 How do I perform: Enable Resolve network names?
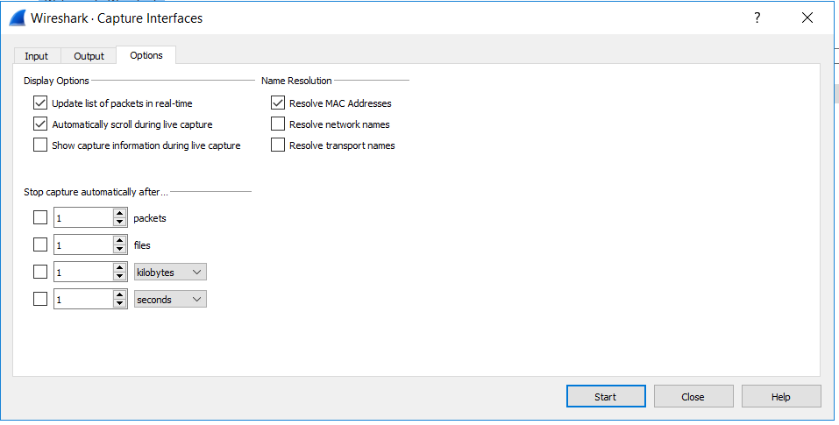coord(278,124)
